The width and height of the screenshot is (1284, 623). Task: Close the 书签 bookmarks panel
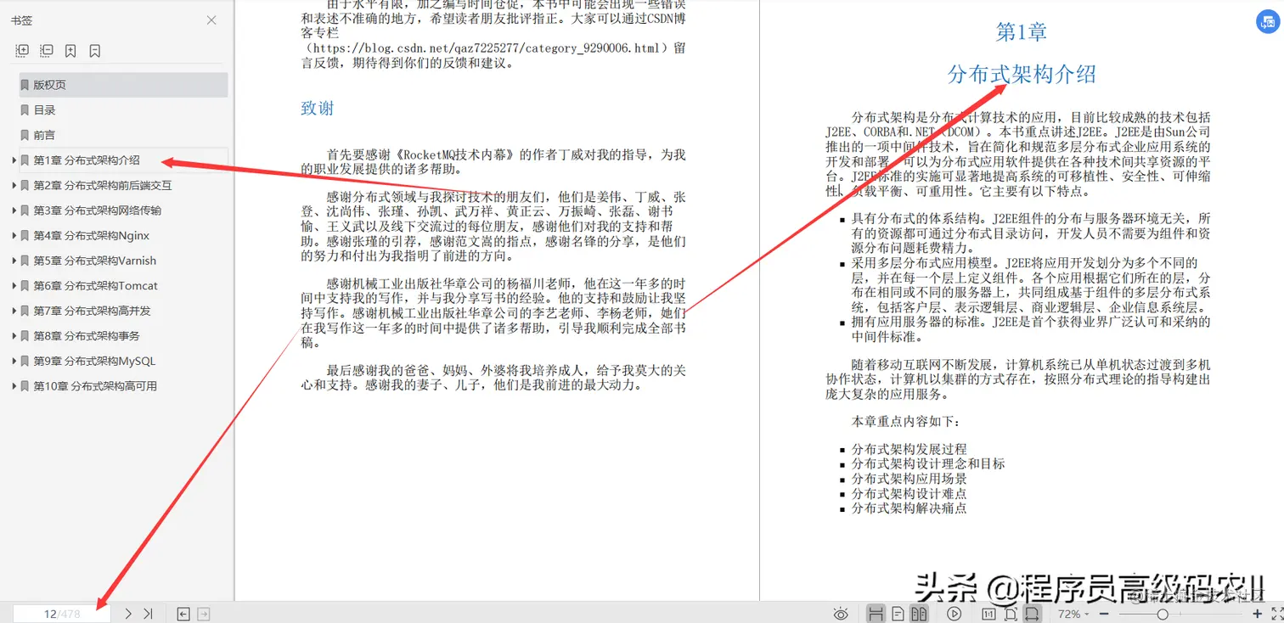[211, 20]
